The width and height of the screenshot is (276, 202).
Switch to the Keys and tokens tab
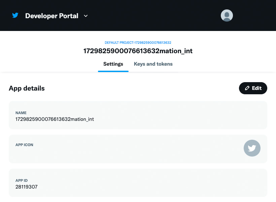[x=153, y=64]
